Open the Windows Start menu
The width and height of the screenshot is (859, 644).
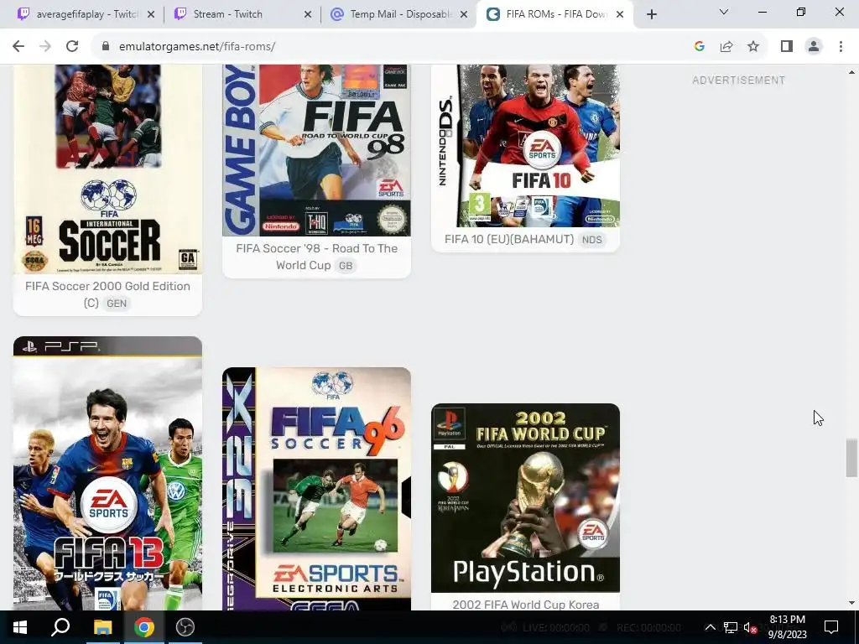click(20, 627)
